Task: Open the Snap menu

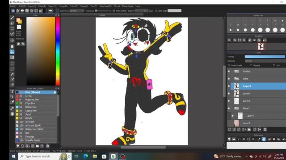Action: [63, 6]
